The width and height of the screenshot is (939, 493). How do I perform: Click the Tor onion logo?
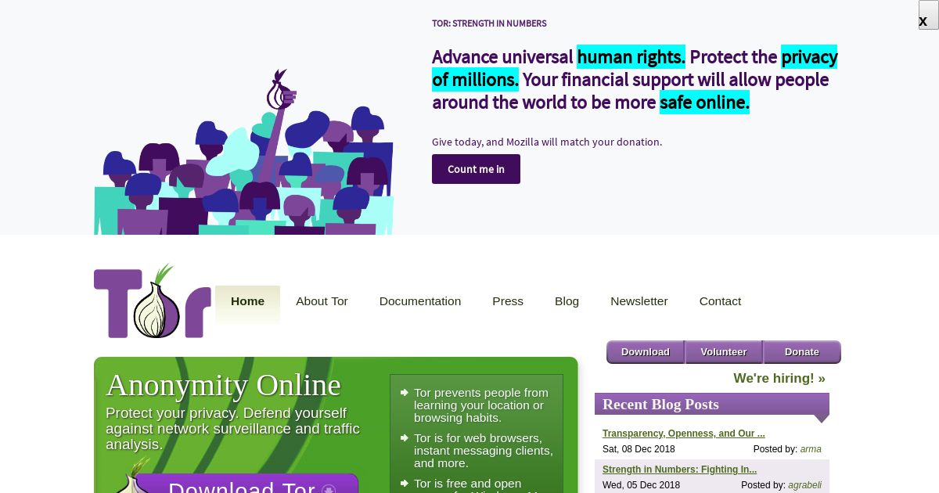(x=153, y=301)
